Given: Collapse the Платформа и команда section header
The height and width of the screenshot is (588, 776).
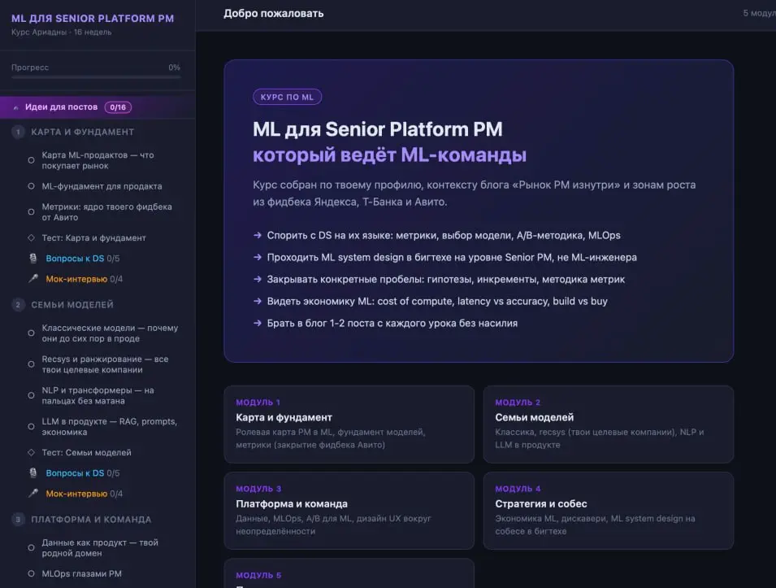Looking at the screenshot, I should [98, 520].
